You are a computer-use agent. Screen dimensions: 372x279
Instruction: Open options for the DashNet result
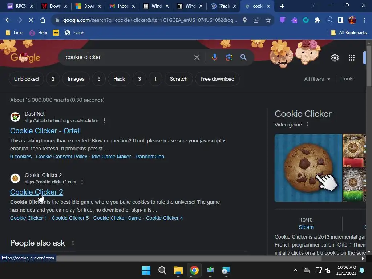point(104,121)
